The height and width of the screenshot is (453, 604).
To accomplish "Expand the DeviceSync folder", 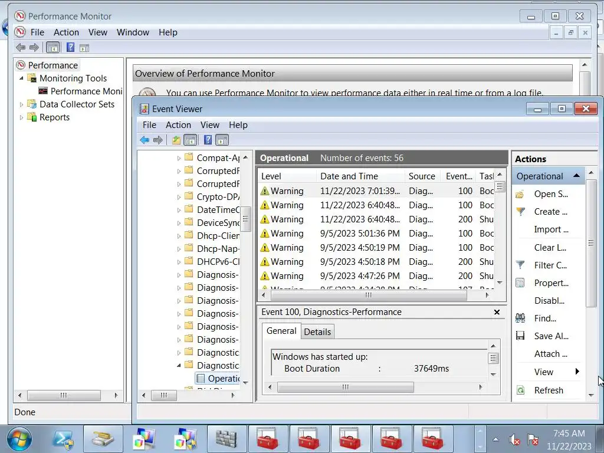I will click(x=179, y=223).
